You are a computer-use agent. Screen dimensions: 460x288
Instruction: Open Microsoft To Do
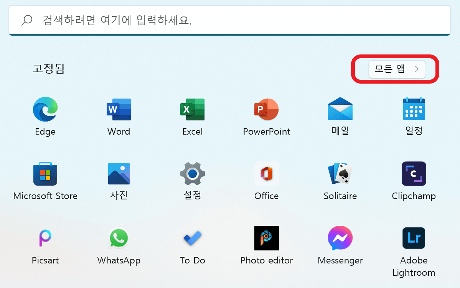pyautogui.click(x=192, y=238)
